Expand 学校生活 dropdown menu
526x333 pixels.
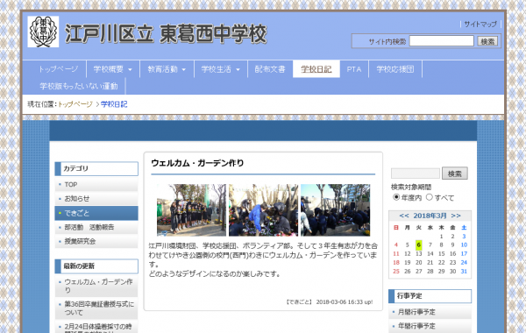(x=220, y=69)
